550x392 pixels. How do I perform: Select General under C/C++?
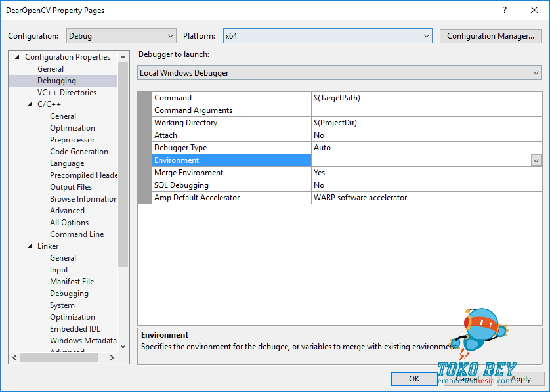point(63,116)
